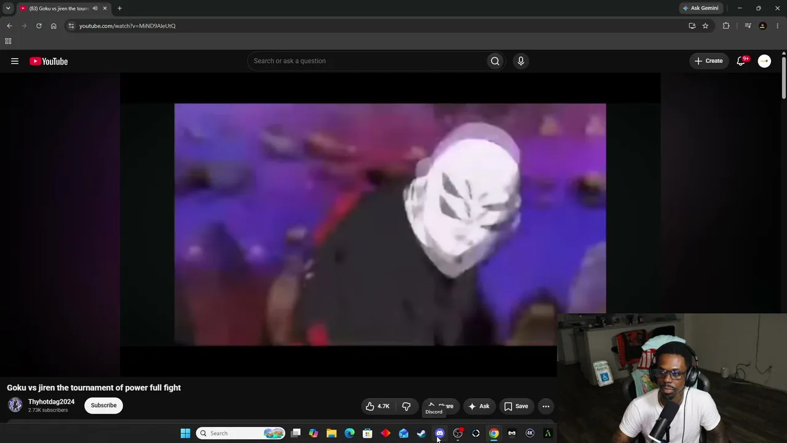Install app icon in address bar
Image resolution: width=787 pixels, height=443 pixels.
pyautogui.click(x=692, y=26)
